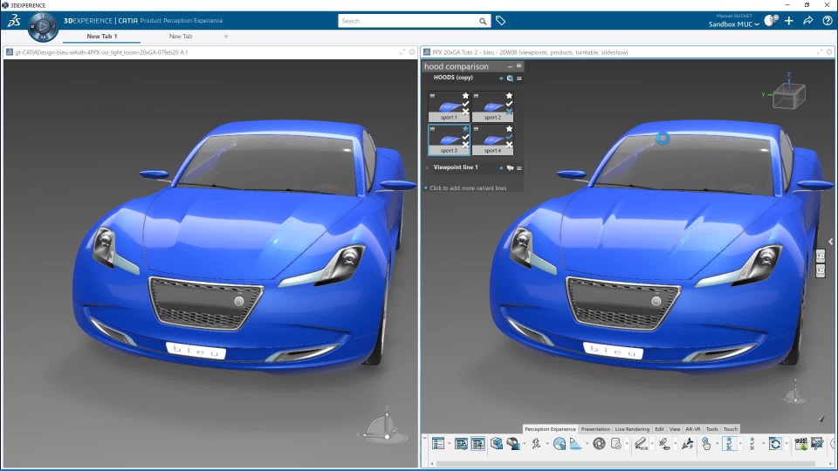Click the search magnifier icon
The height and width of the screenshot is (471, 838).
[483, 21]
